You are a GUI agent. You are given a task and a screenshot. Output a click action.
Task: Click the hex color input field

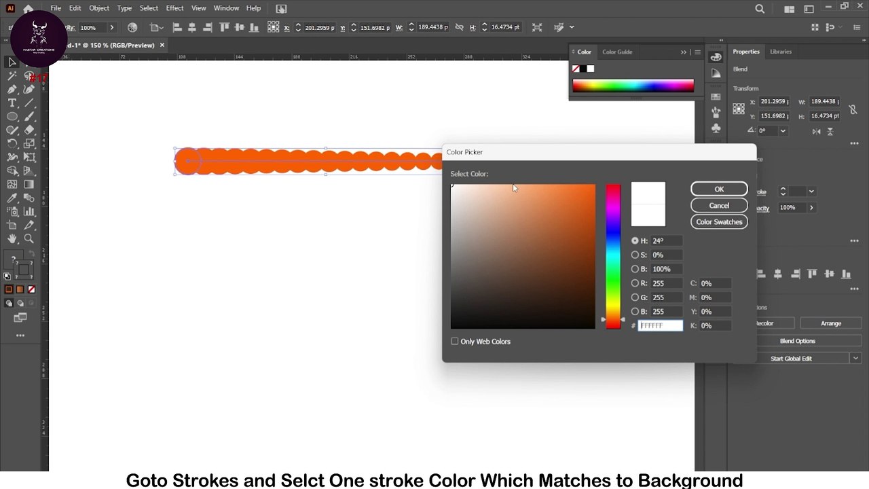tap(660, 326)
